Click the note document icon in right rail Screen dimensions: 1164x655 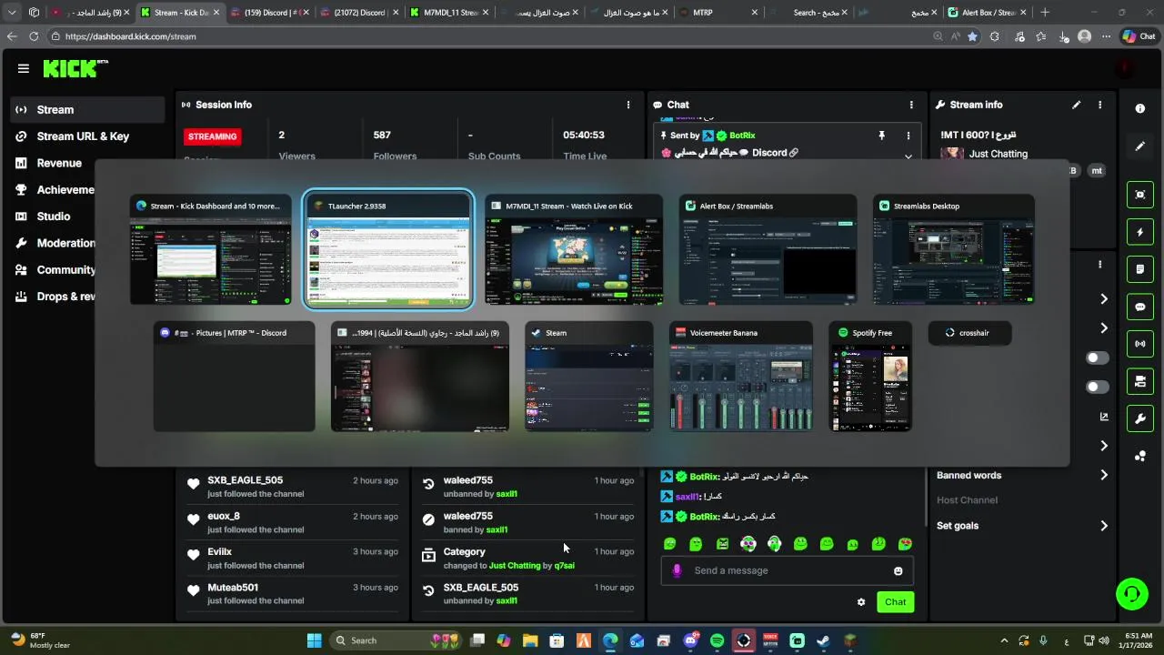[x=1140, y=269]
